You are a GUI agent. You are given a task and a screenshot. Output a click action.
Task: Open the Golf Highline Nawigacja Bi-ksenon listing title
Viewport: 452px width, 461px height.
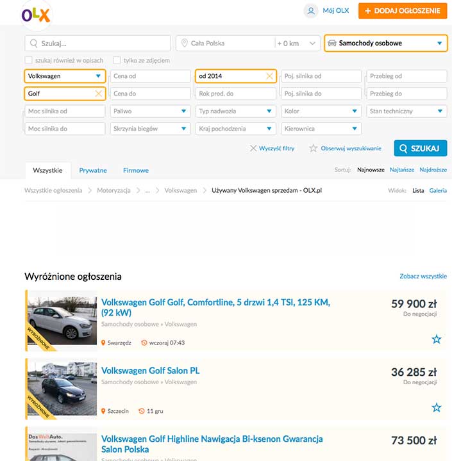coord(212,444)
